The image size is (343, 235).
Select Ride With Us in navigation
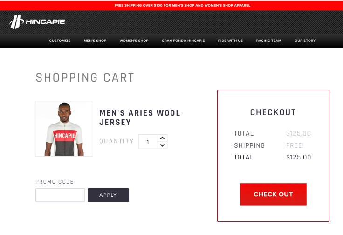230,41
